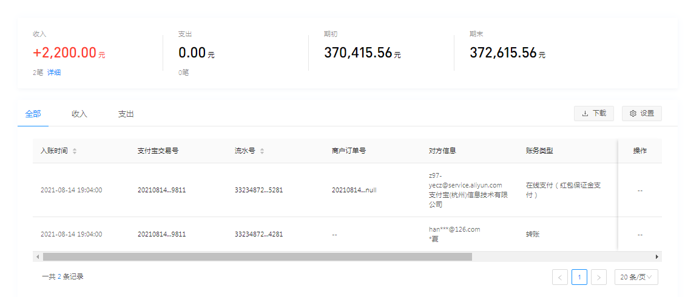Switch to the 收入 tab

pos(79,114)
